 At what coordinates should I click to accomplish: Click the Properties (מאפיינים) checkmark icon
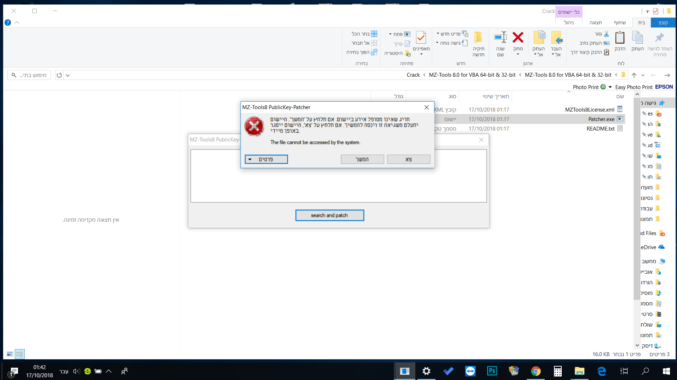(421, 38)
